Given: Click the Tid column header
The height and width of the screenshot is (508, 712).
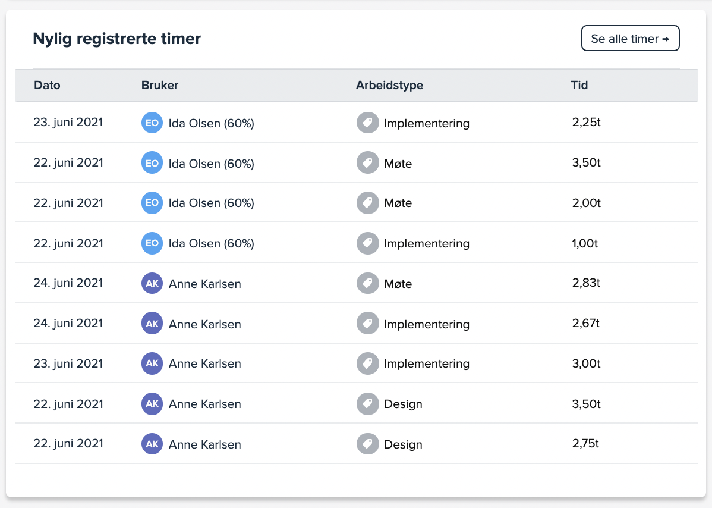Looking at the screenshot, I should pyautogui.click(x=579, y=85).
